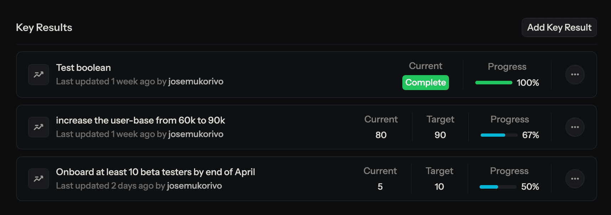Click the Current value 80 to edit it
The image size is (611, 215).
tap(381, 135)
